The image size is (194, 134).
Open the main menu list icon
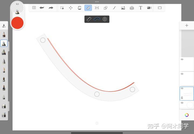34,8
